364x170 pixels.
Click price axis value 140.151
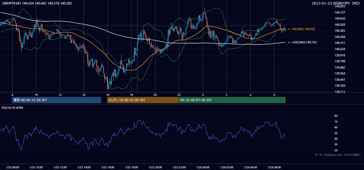(x=340, y=43)
